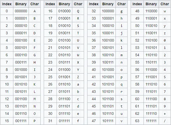Click index cell 34

pyautogui.click(x=94, y=26)
